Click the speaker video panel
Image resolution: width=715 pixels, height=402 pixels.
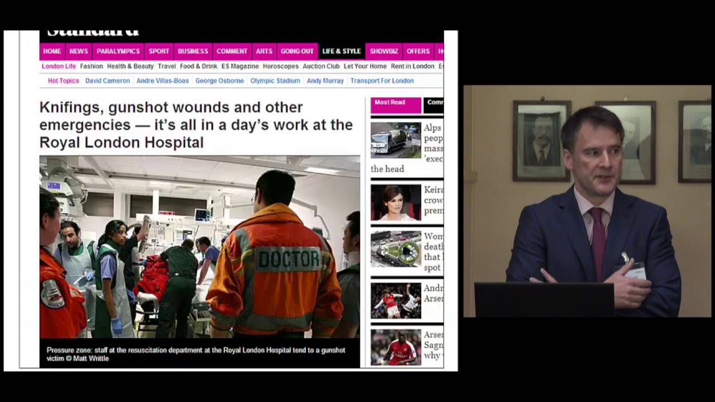click(587, 201)
